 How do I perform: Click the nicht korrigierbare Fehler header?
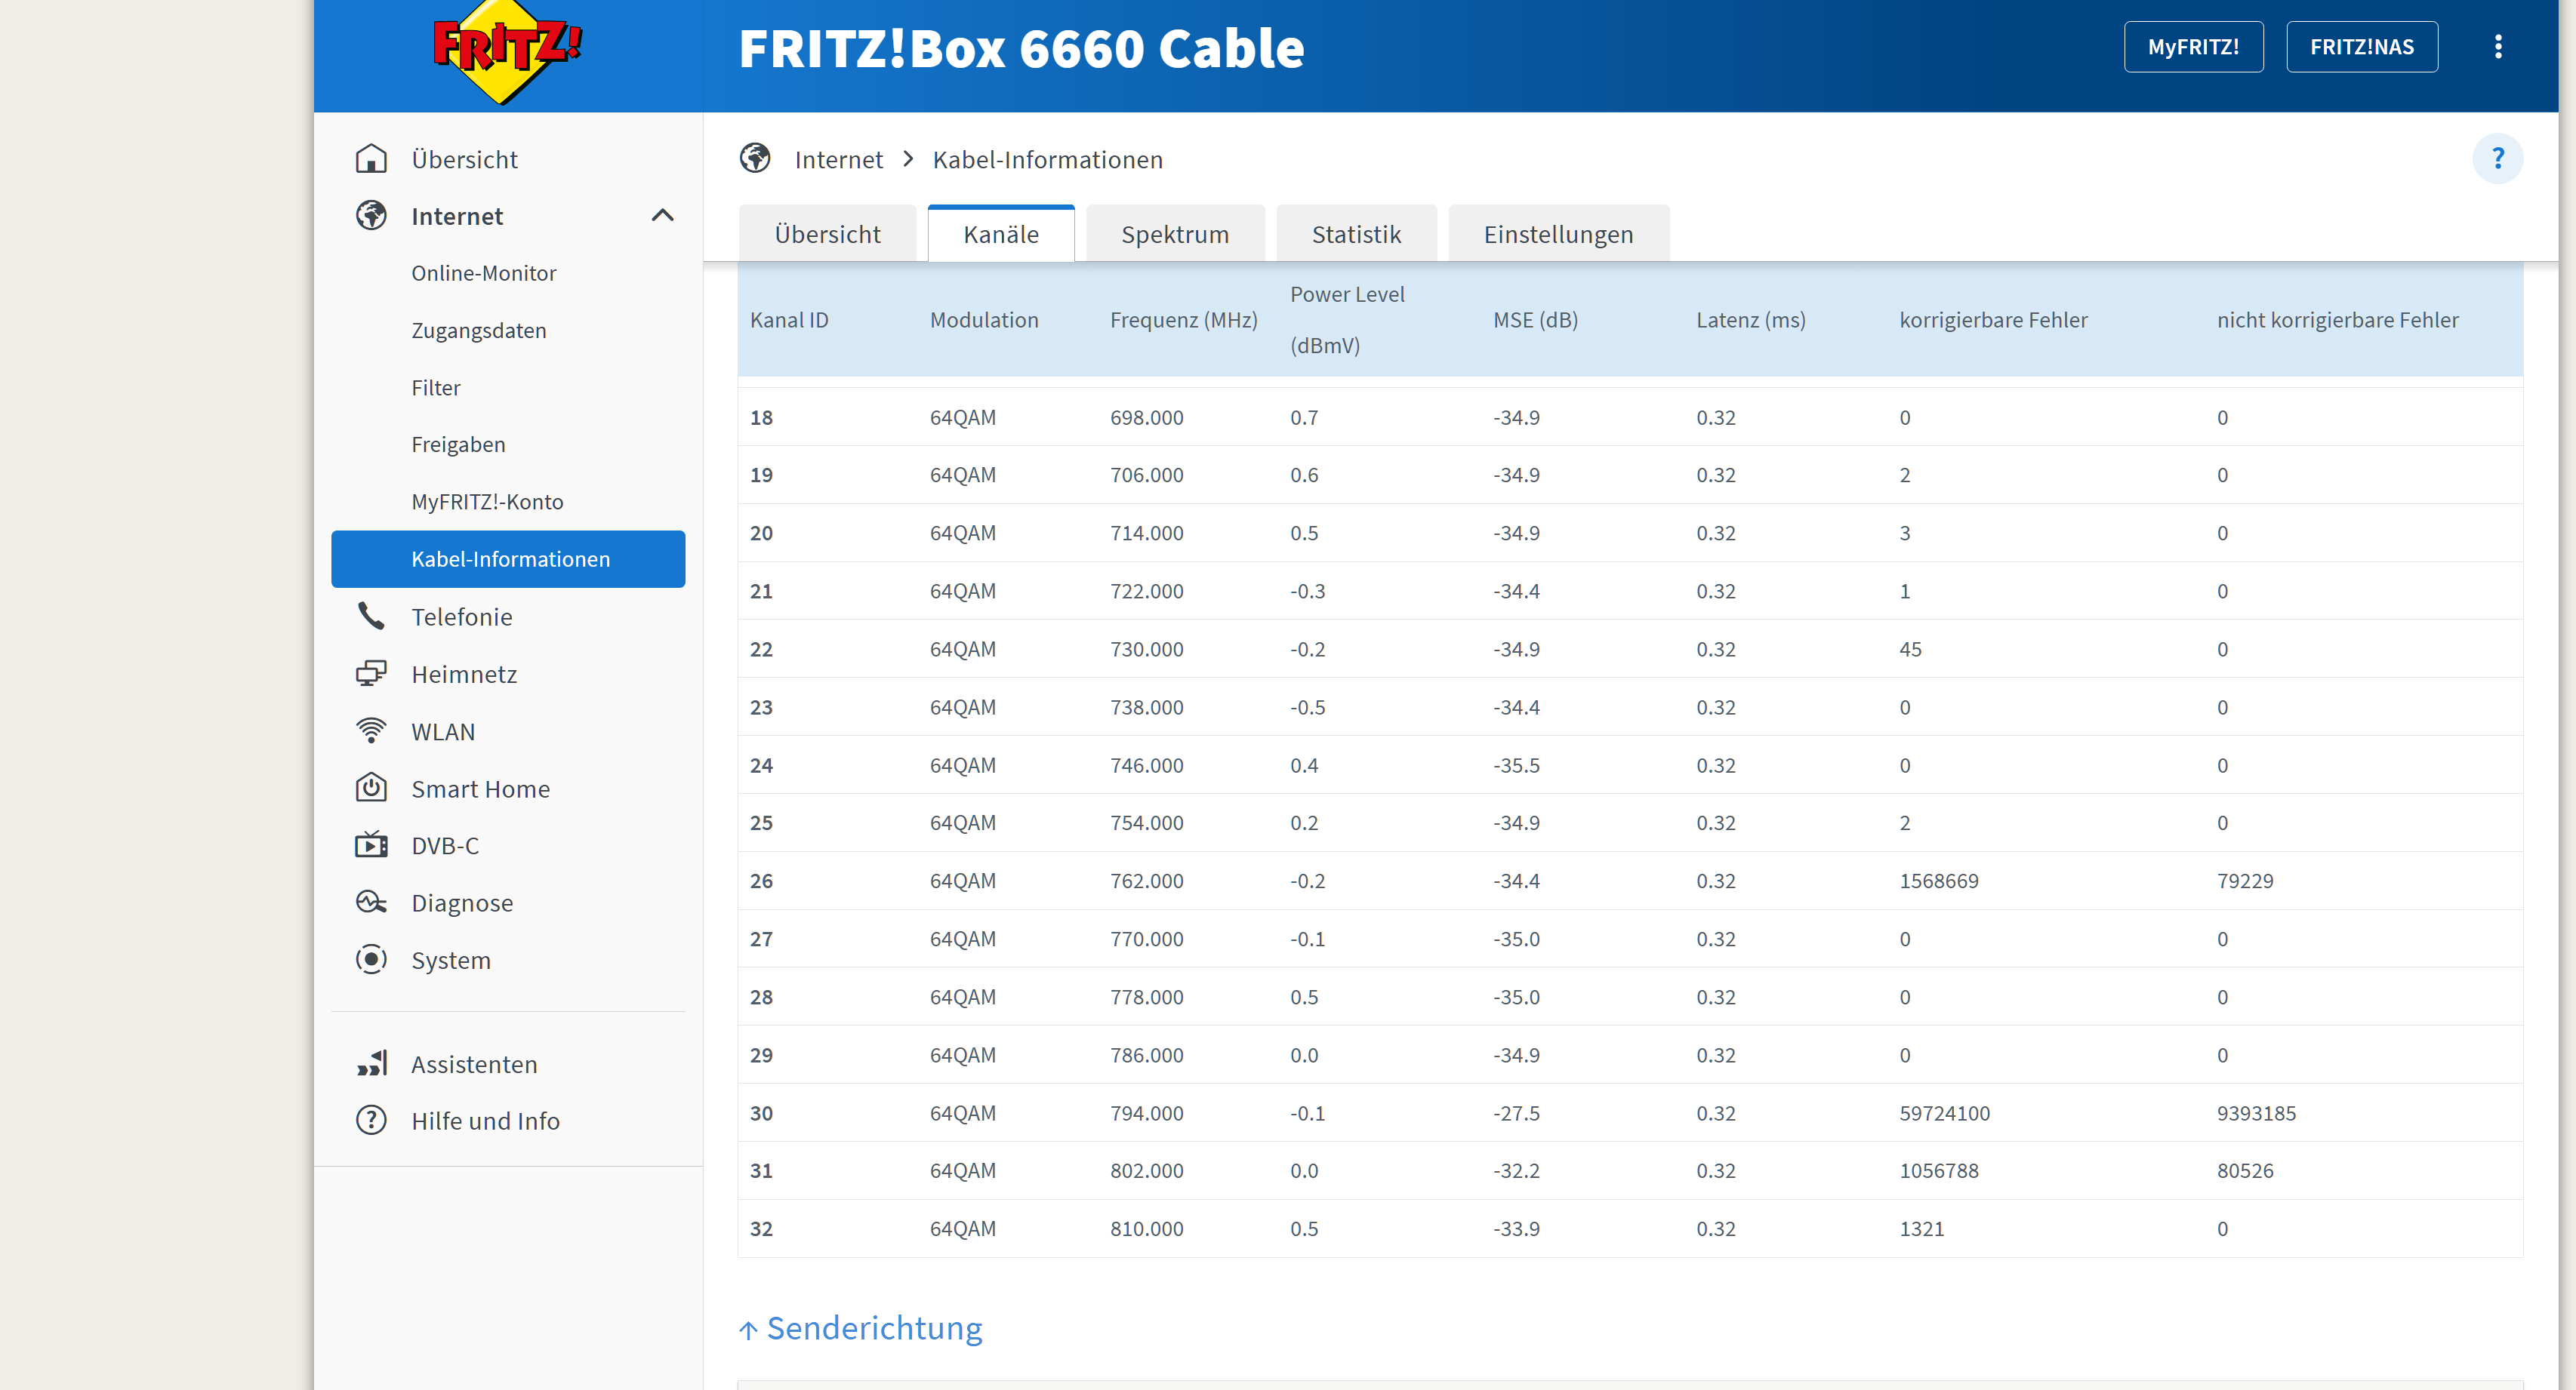click(x=2337, y=320)
